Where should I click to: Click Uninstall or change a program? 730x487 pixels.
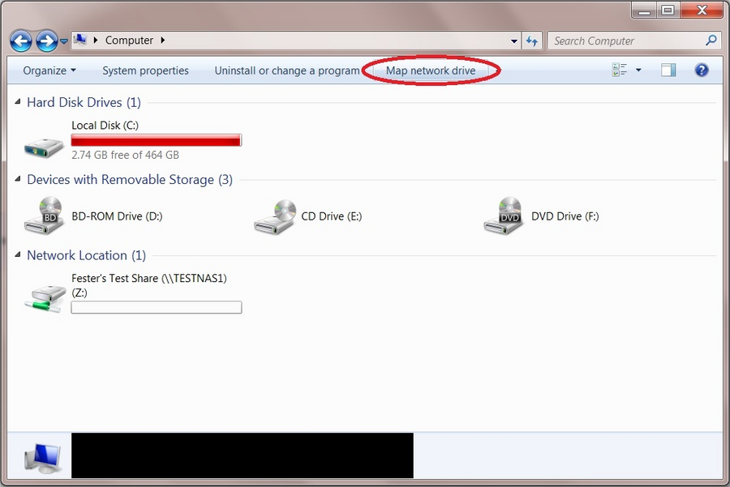coord(286,70)
